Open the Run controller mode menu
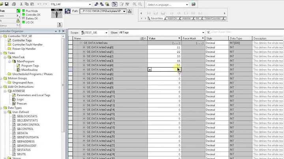The width and height of the screenshot is (284, 159). point(18,11)
